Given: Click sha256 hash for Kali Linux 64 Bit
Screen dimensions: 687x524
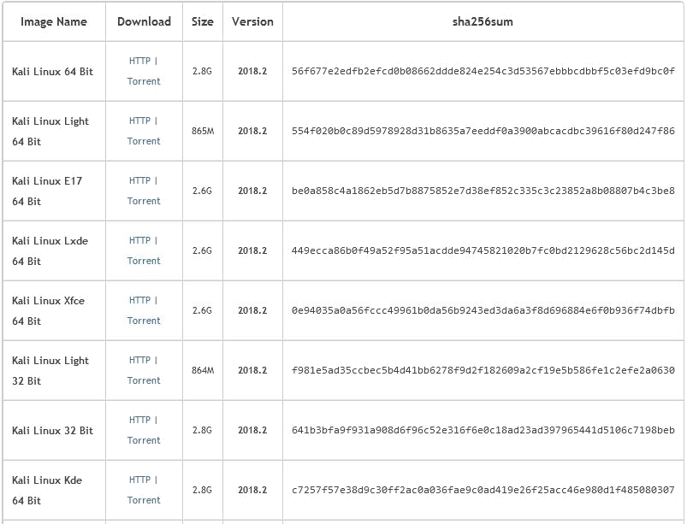Looking at the screenshot, I should point(483,72).
